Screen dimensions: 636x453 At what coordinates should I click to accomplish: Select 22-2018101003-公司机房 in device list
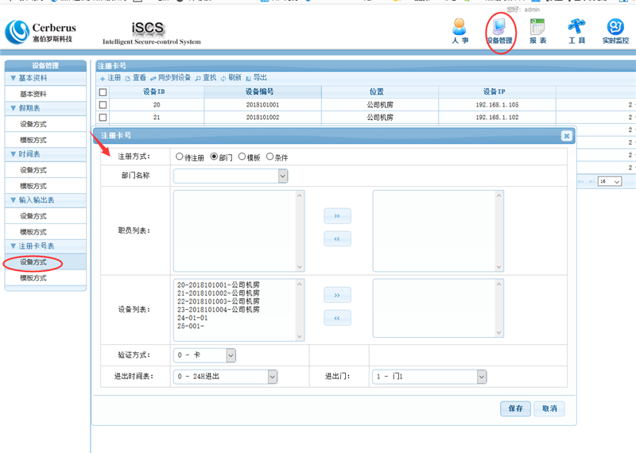[218, 301]
